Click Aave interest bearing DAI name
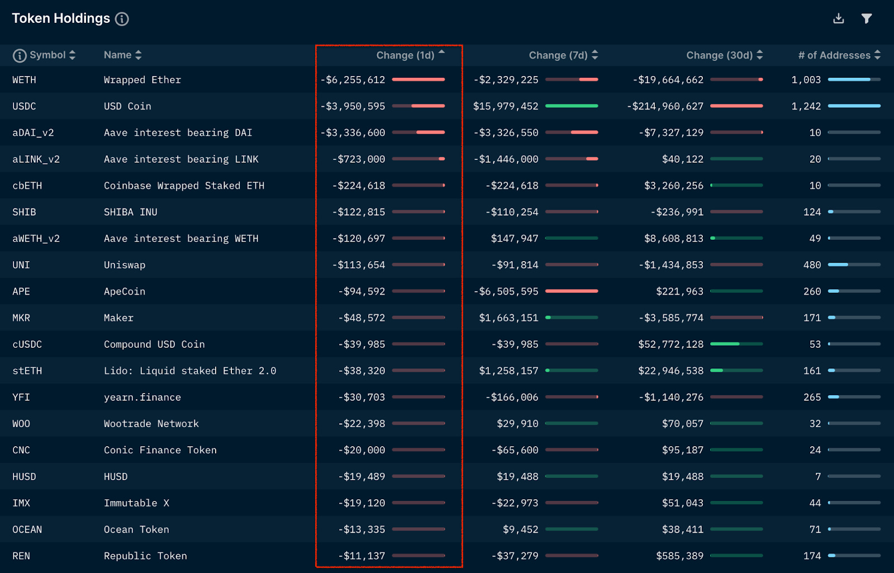The width and height of the screenshot is (894, 573). tap(178, 132)
